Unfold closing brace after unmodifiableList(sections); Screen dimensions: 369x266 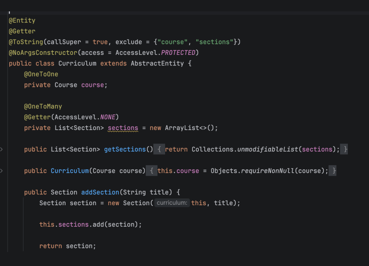click(x=344, y=149)
